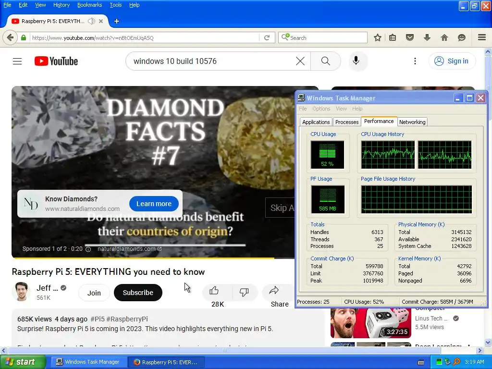Mute the tab using speaker icon

[91, 21]
